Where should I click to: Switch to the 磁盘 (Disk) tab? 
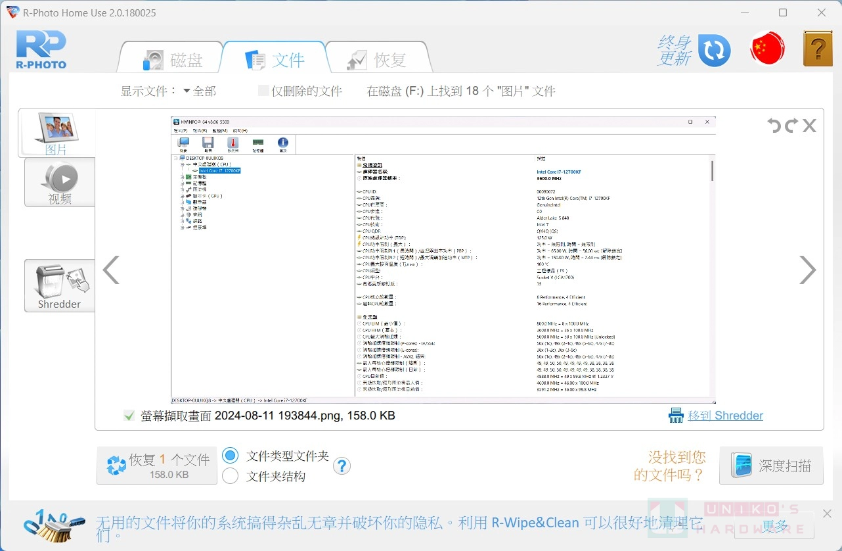click(x=172, y=59)
